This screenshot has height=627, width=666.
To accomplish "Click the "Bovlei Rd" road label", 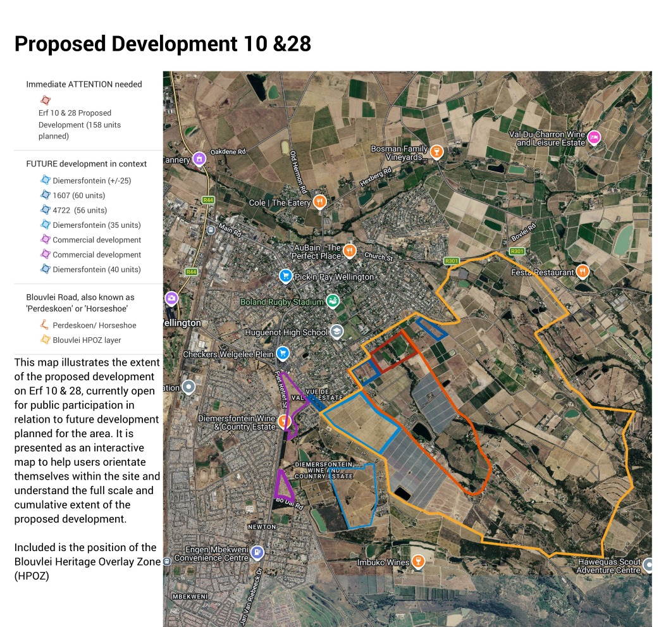I will pyautogui.click(x=523, y=232).
